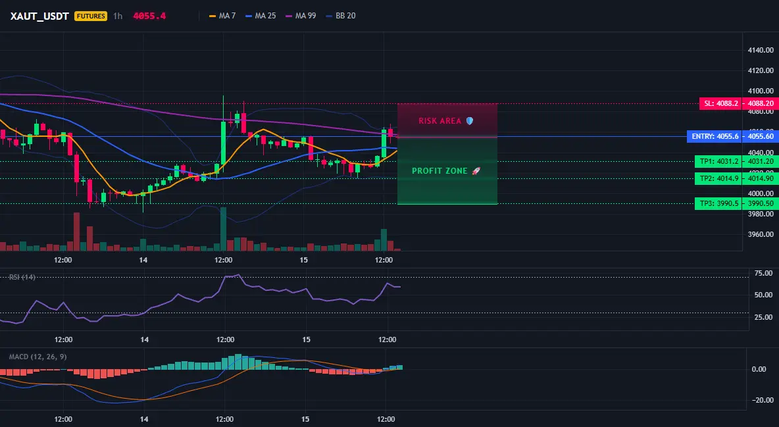Click the current price 4055.4
This screenshot has height=427, width=779.
(149, 16)
